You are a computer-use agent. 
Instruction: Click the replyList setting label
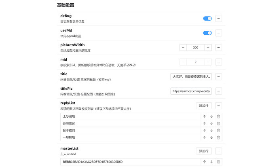tap(68, 103)
